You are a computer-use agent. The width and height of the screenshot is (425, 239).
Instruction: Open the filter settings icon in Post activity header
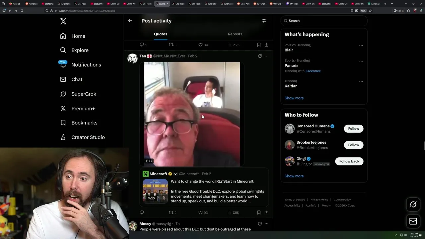click(264, 21)
